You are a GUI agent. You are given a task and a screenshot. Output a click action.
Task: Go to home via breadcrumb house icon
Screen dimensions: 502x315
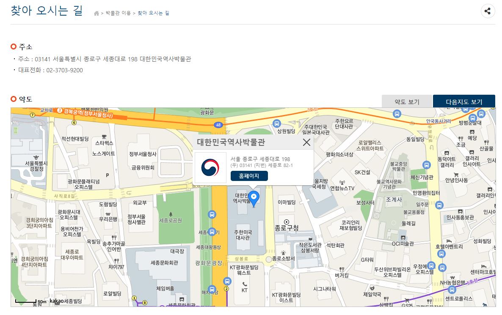pos(97,13)
